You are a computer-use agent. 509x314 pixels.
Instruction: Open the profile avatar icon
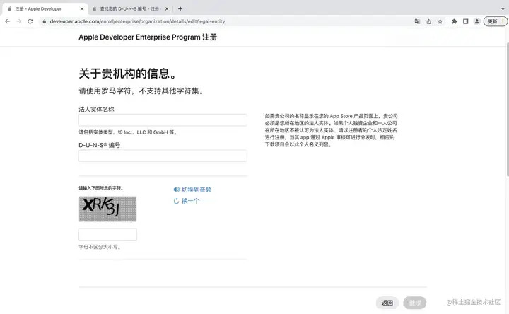click(477, 21)
